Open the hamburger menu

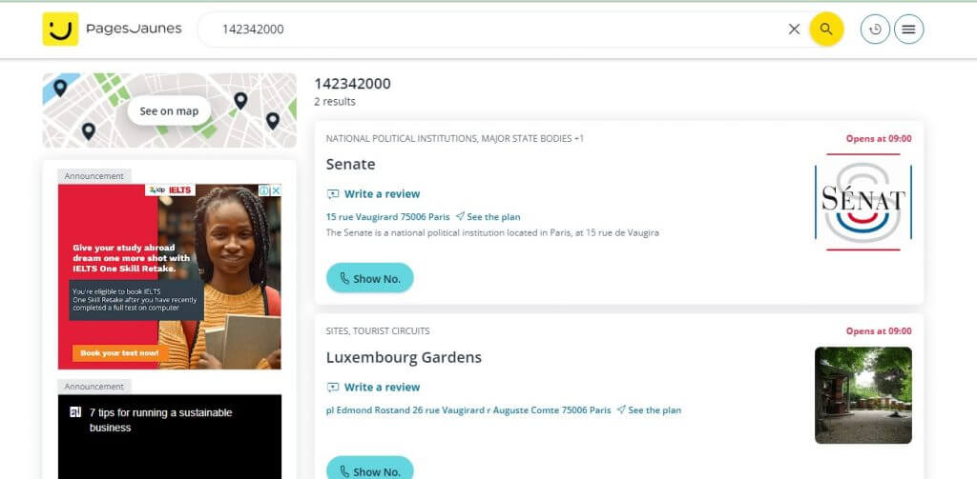908,30
